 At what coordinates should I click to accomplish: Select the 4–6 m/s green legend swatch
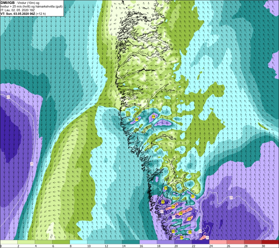44,242
